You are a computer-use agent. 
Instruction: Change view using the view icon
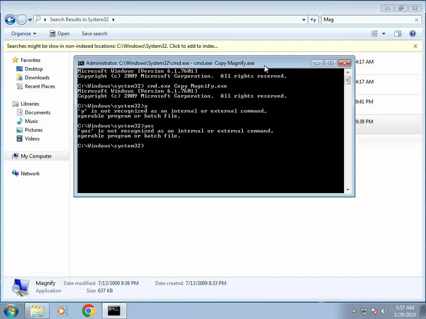(374, 34)
